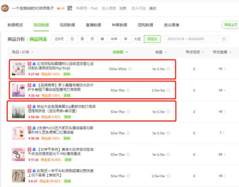Expand livestream count 69 arrow

tap(225, 154)
